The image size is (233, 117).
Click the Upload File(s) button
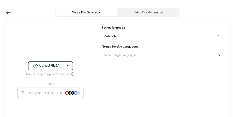tap(46, 66)
